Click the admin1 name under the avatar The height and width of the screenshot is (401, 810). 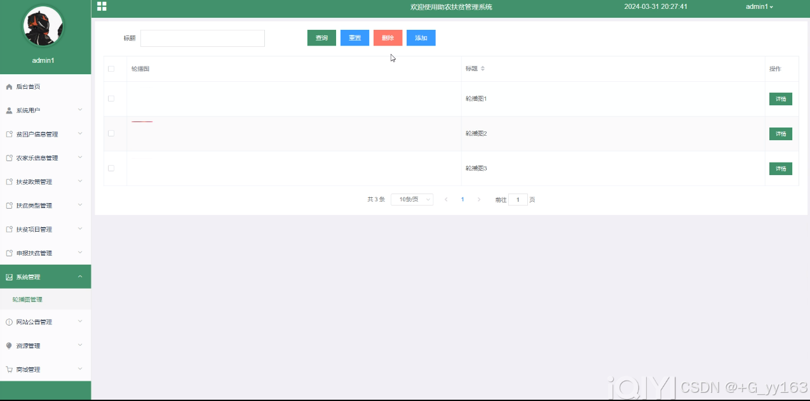point(43,60)
